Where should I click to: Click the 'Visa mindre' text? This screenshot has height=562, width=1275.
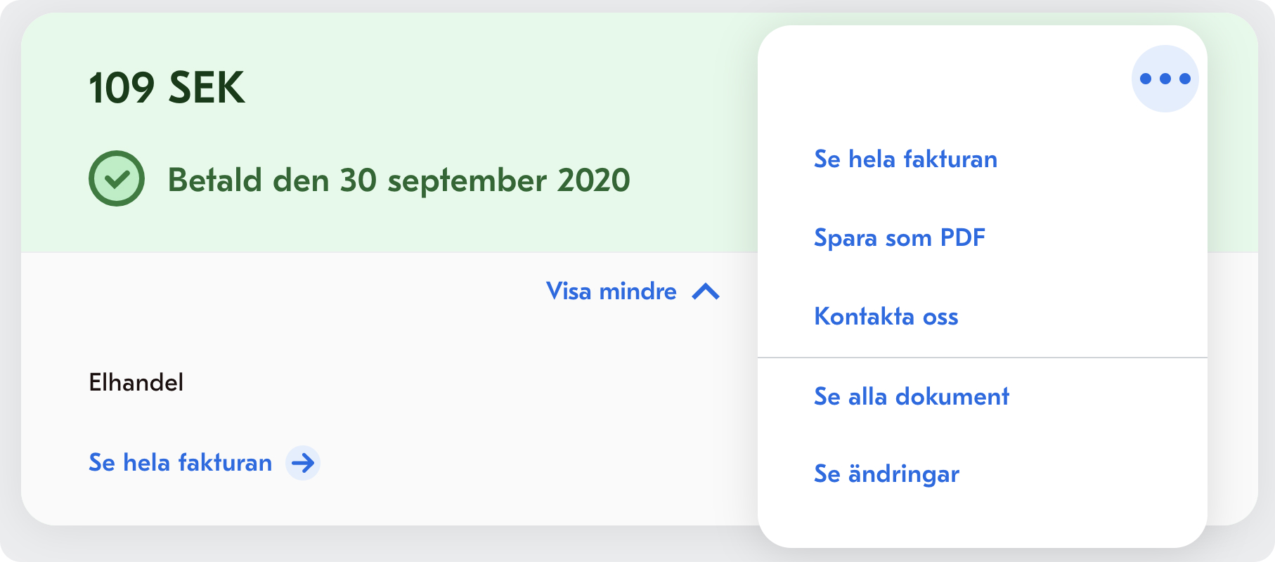click(611, 292)
